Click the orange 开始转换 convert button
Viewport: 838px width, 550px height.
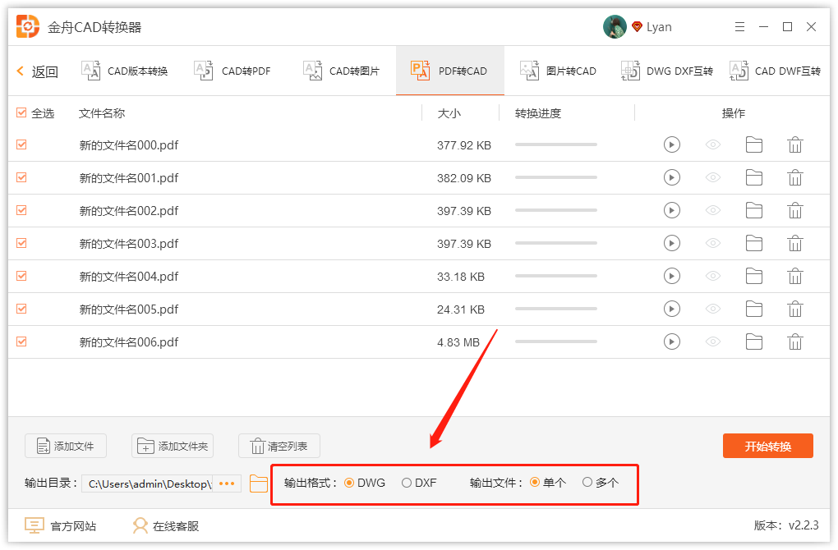(767, 446)
